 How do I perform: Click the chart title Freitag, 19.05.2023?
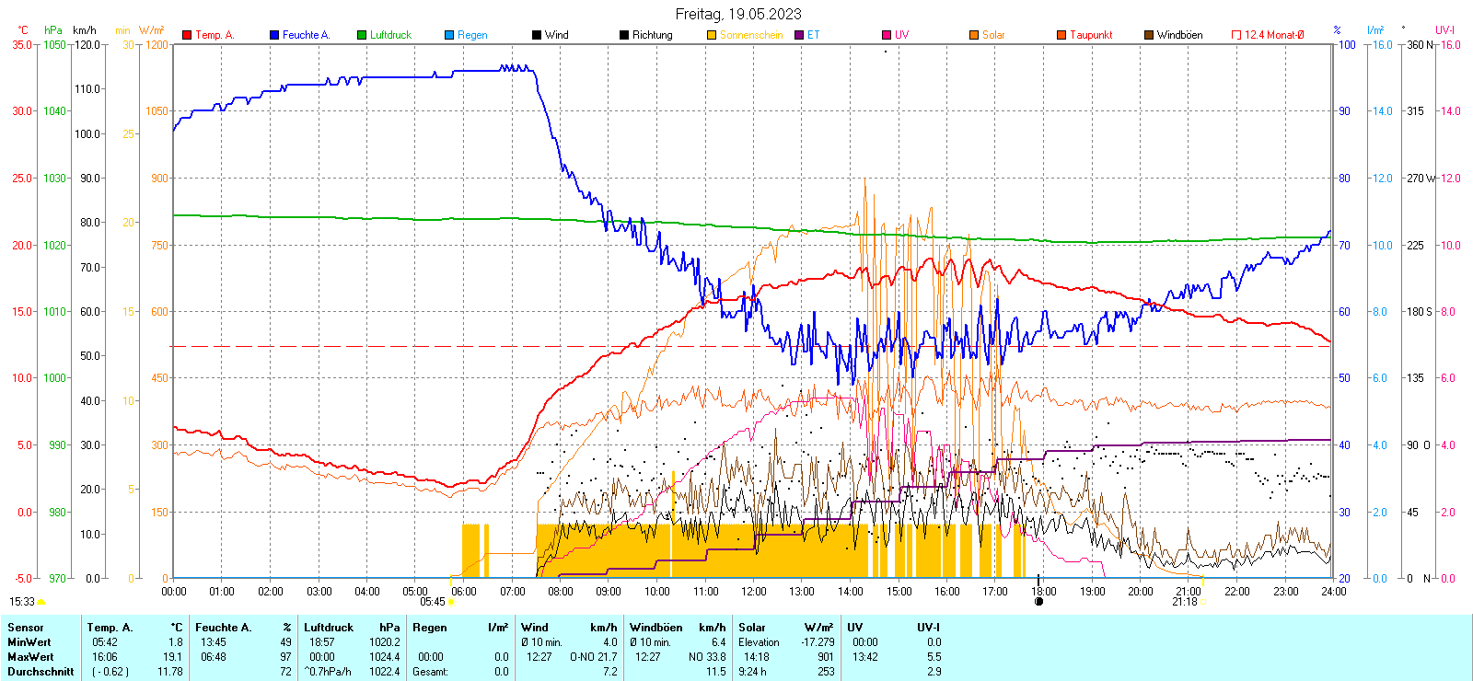tap(738, 14)
